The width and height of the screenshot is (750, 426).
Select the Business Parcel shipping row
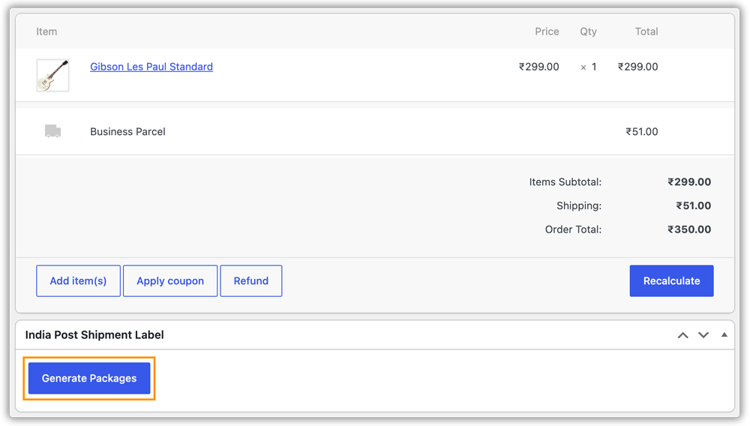click(374, 131)
